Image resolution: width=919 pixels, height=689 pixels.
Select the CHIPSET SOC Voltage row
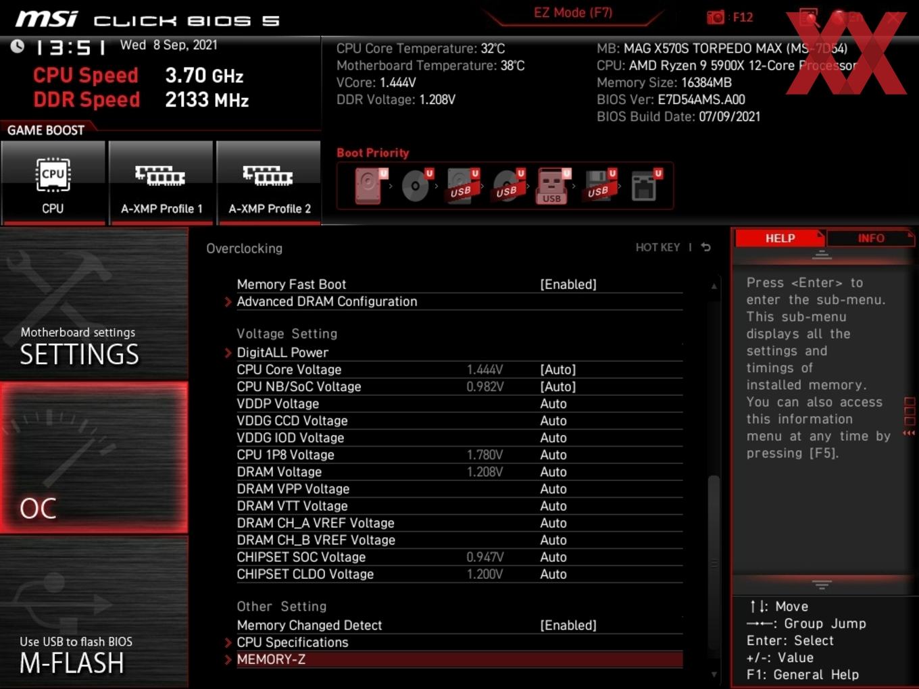click(459, 557)
